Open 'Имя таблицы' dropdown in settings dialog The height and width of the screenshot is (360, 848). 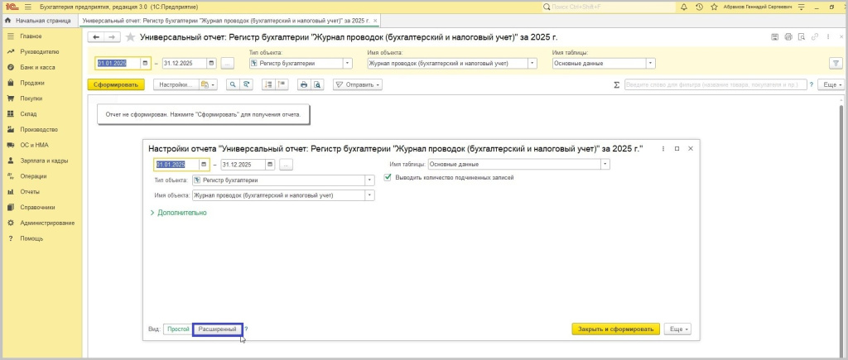(x=605, y=164)
